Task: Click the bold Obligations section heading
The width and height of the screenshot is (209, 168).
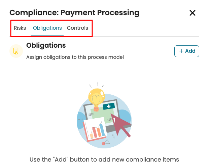Action: 46,45
